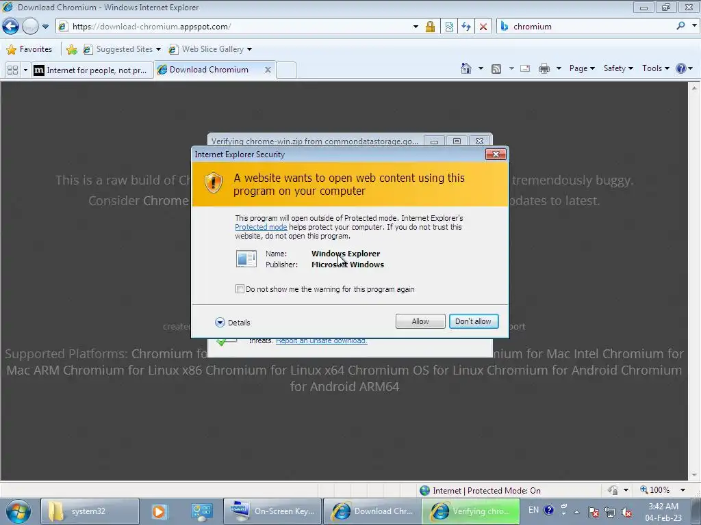Show hidden system tray icons arrow
The image size is (701, 525).
576,512
